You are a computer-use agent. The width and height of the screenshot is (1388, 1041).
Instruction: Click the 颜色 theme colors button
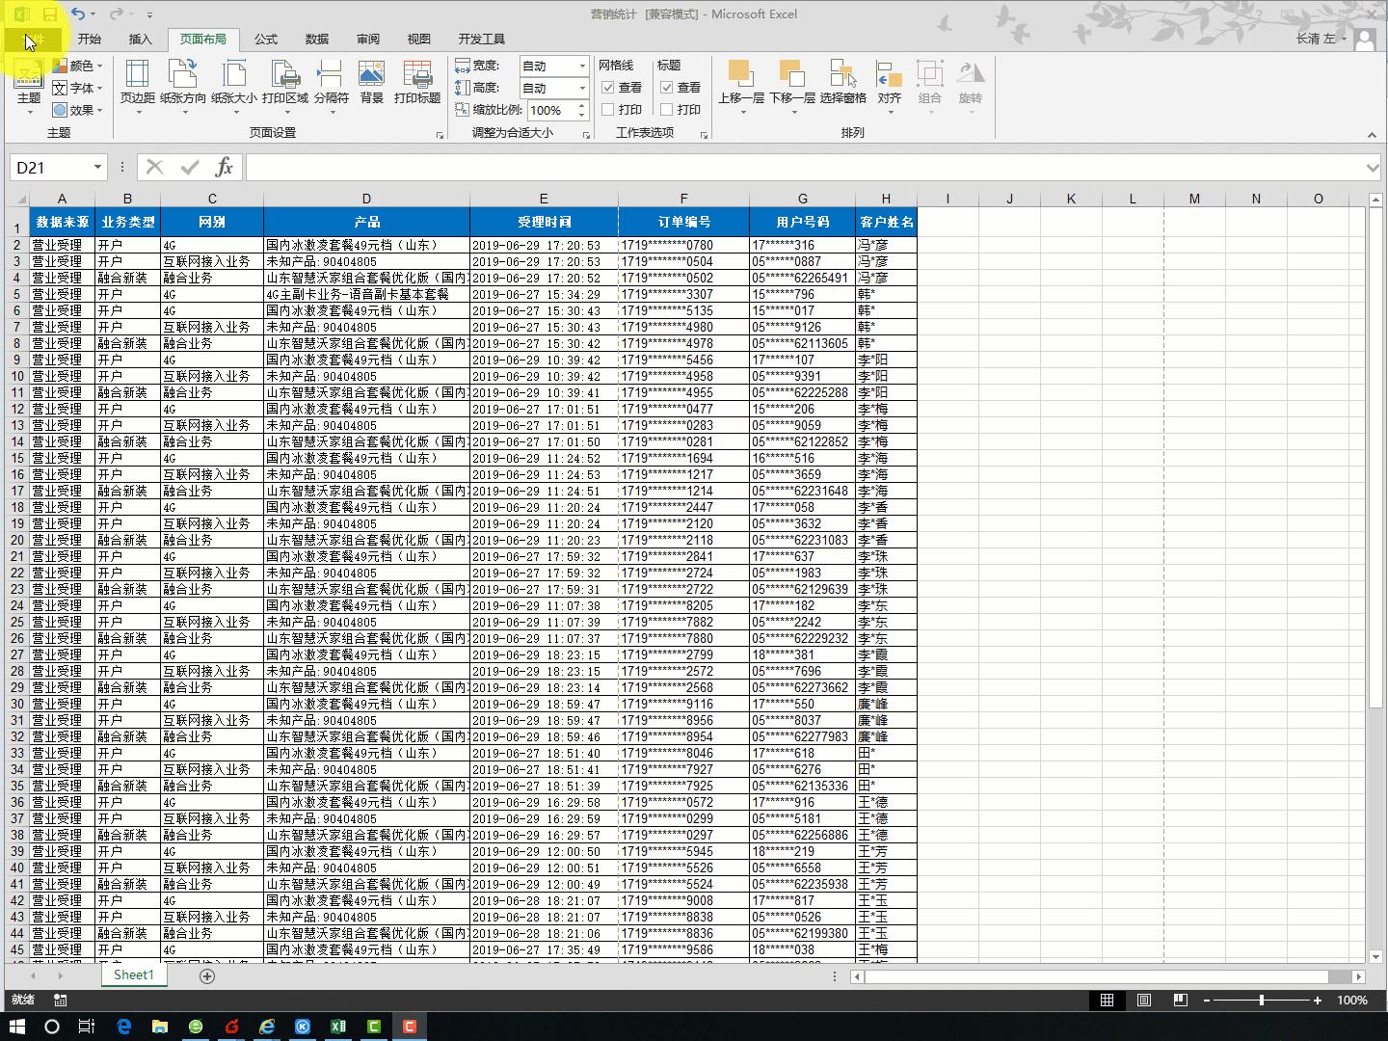tap(78, 66)
